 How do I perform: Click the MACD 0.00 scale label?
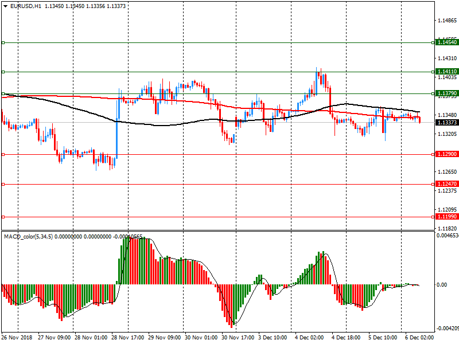pyautogui.click(x=442, y=285)
